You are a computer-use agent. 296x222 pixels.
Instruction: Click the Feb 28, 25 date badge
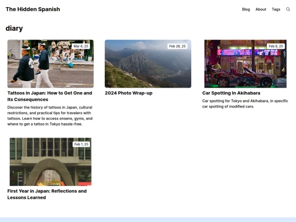click(x=177, y=46)
